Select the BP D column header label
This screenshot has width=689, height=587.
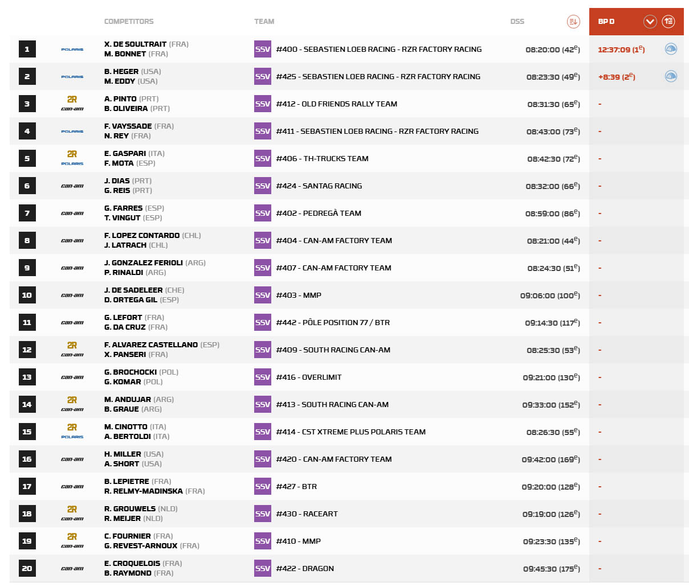pyautogui.click(x=606, y=22)
